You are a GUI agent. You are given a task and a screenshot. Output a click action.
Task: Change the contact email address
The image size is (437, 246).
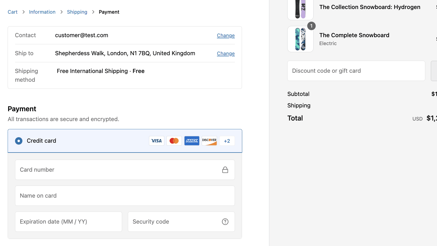point(226,36)
